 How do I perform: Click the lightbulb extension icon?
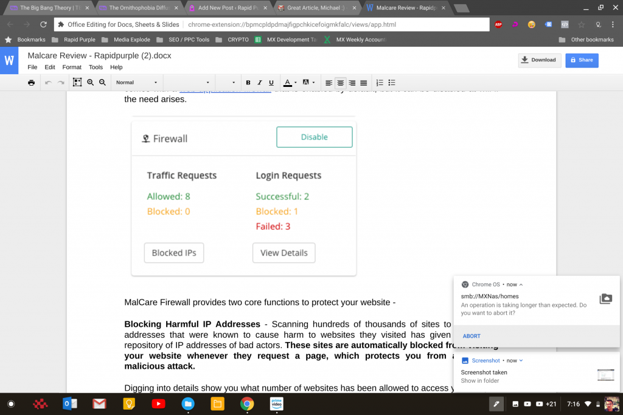[x=598, y=24]
